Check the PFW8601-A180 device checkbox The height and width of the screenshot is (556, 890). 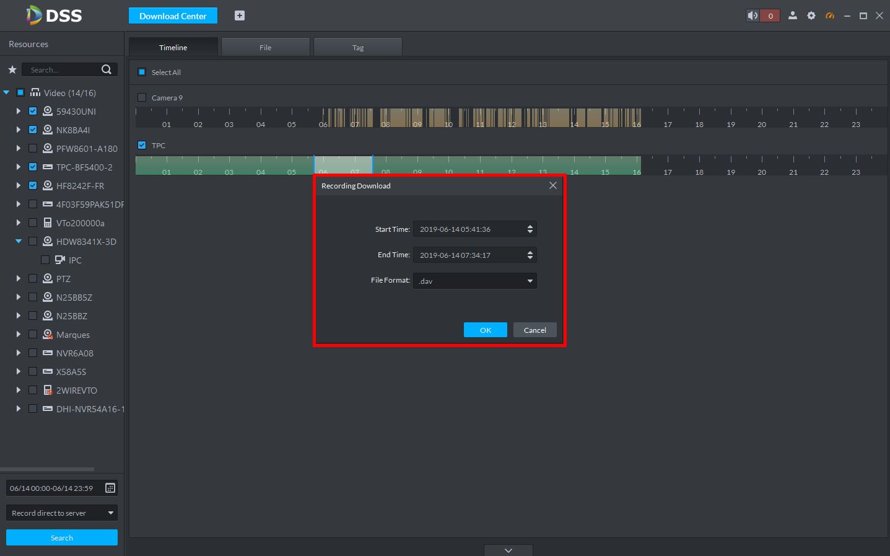coord(33,148)
